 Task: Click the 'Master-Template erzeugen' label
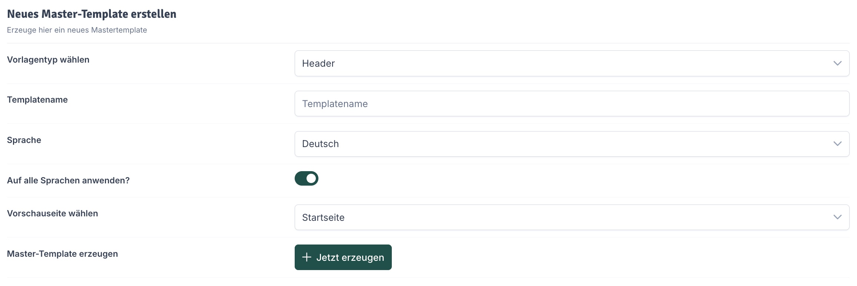click(x=62, y=254)
